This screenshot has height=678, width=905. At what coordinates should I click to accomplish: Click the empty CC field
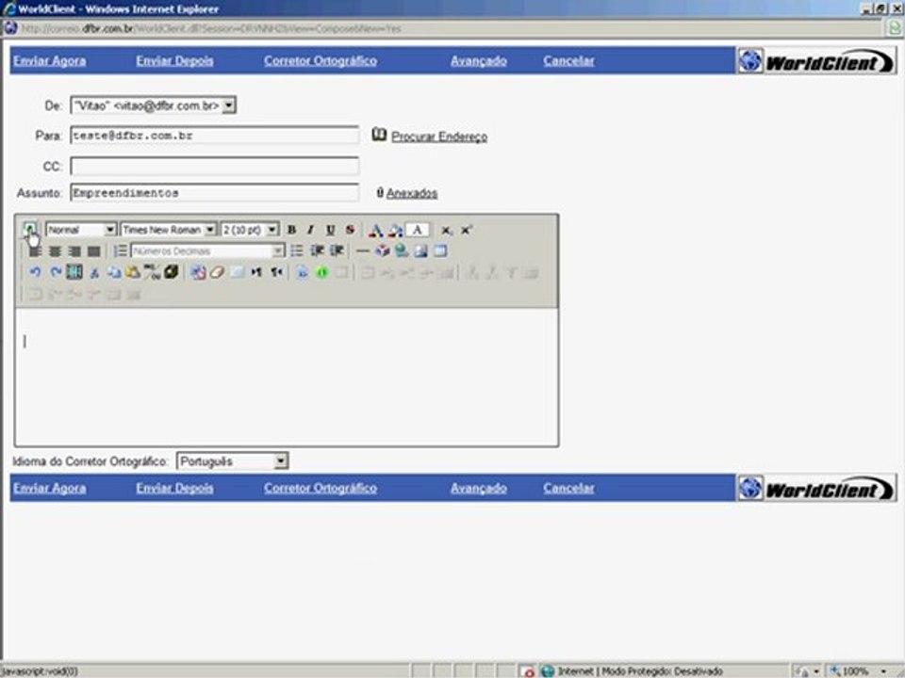[215, 166]
